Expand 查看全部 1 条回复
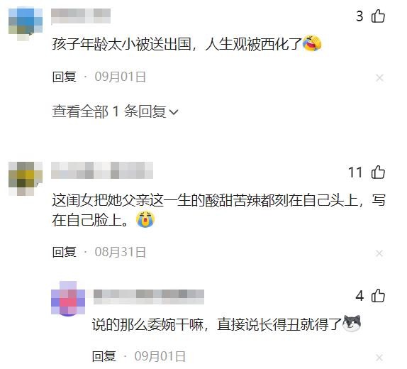 116,111
